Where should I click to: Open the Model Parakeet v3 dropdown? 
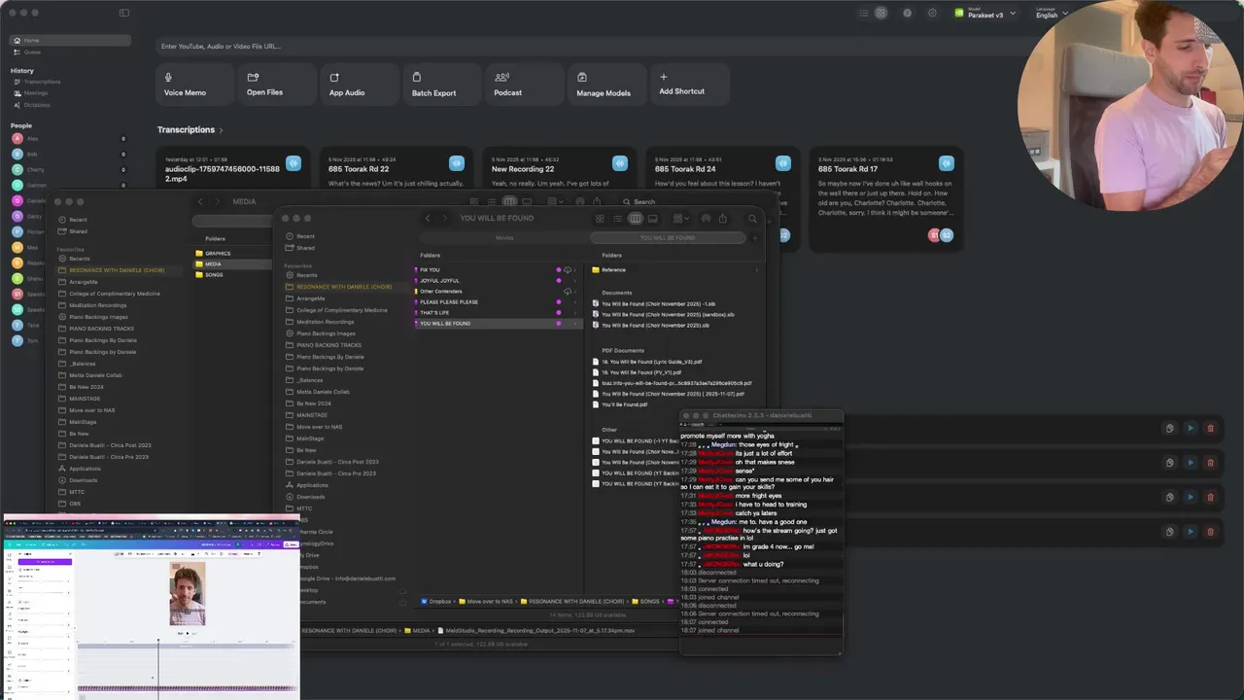coord(985,14)
